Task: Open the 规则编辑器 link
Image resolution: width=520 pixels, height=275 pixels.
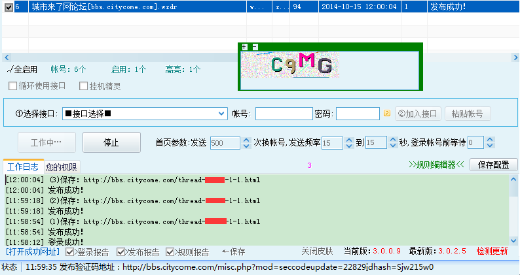Action: click(x=436, y=165)
